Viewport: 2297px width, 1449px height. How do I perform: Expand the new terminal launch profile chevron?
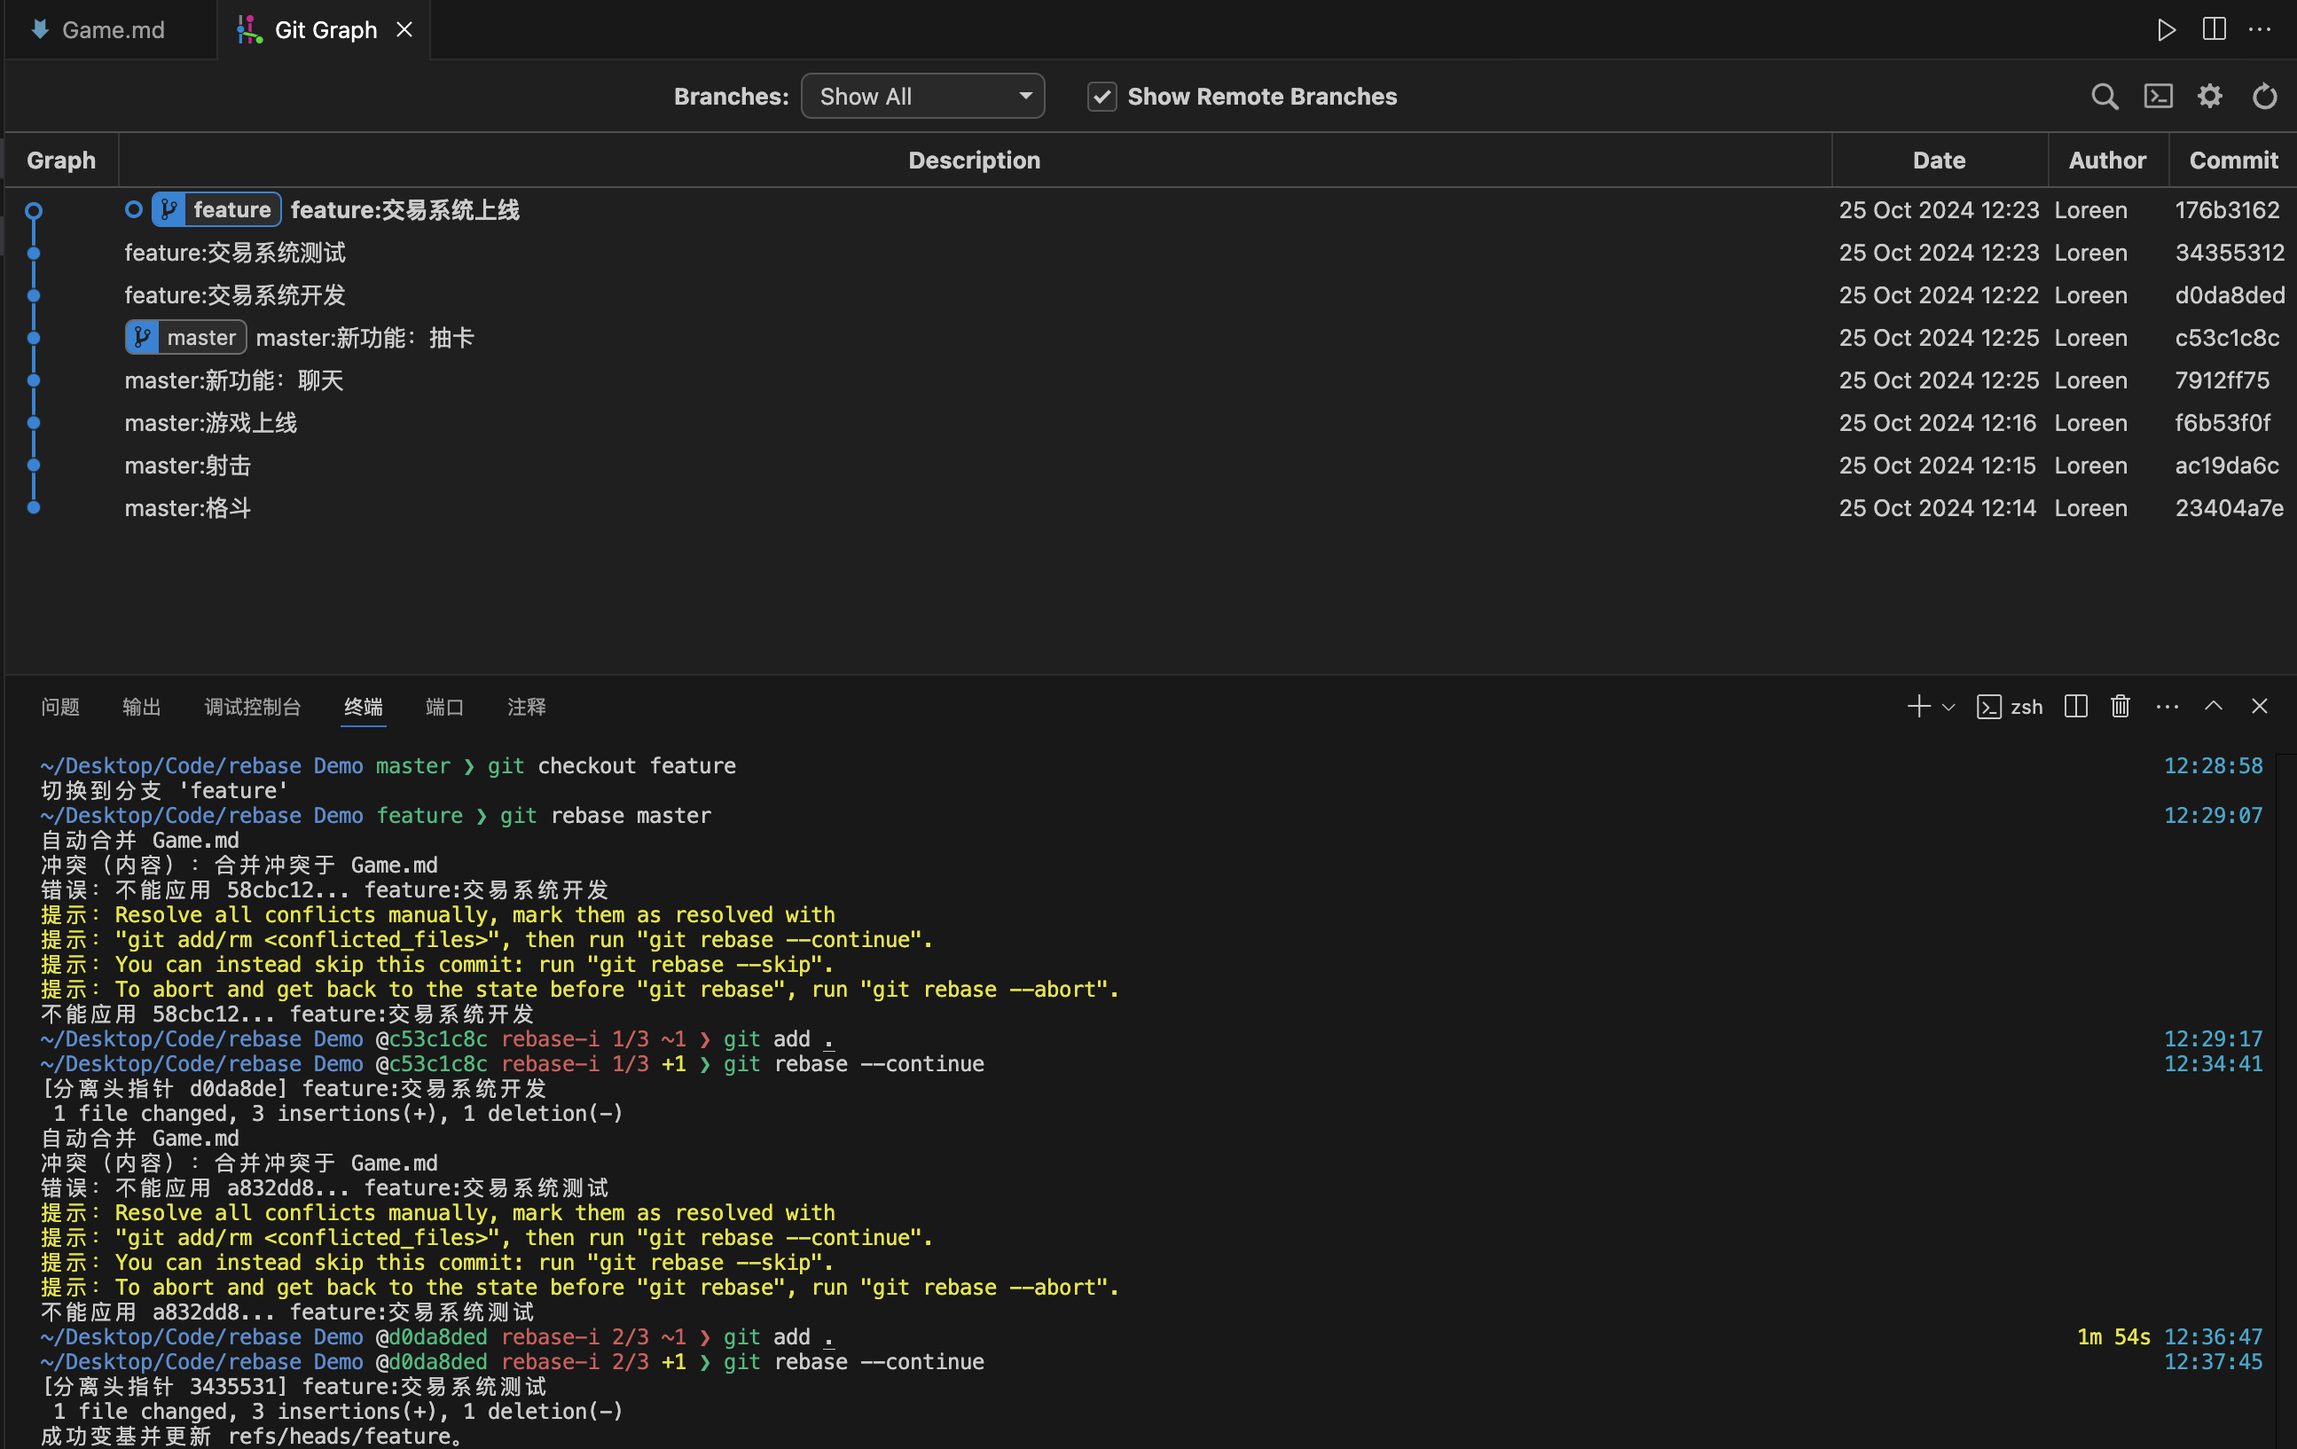(1948, 707)
